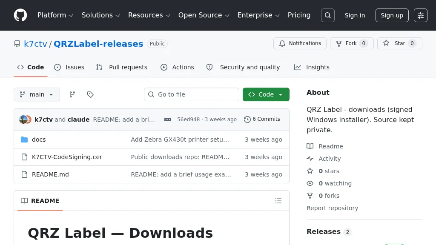Image resolution: width=436 pixels, height=245 pixels.
Task: Switch to Security and quality tab
Action: (x=243, y=67)
